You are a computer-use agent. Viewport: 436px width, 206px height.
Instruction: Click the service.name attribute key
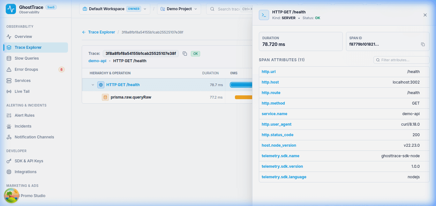(x=274, y=114)
